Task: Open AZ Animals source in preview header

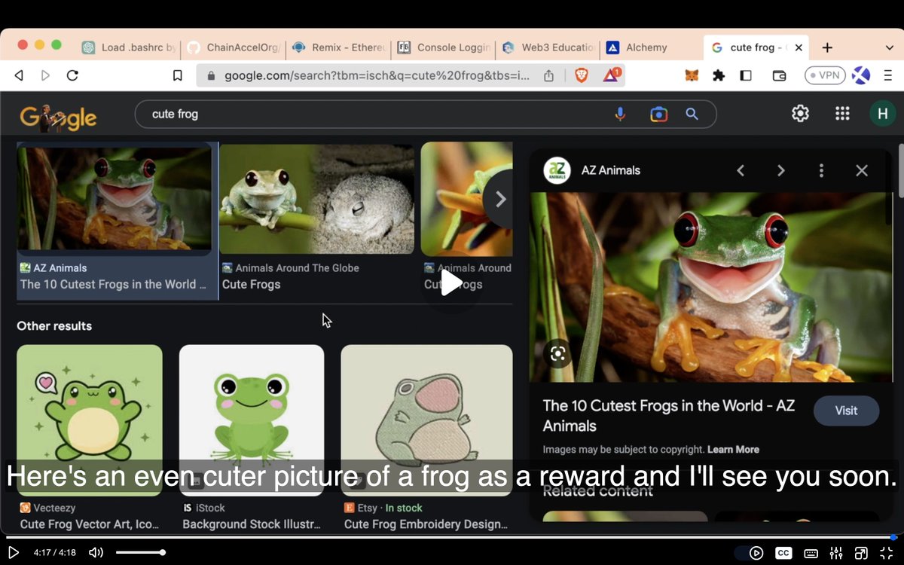Action: coord(592,170)
